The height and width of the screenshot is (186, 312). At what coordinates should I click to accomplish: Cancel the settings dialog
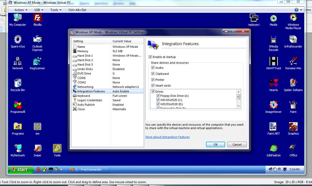(x=237, y=145)
